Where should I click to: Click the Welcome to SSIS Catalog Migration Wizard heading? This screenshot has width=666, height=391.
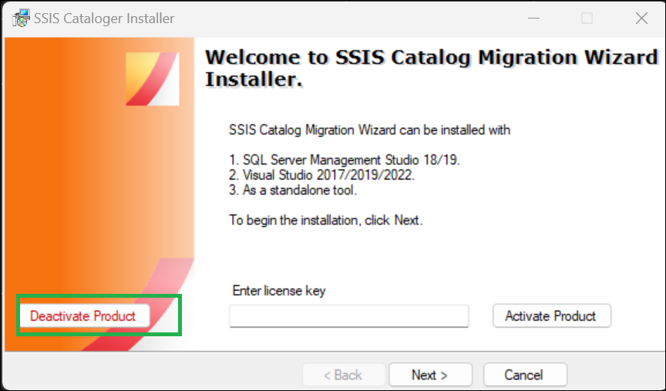pos(431,68)
